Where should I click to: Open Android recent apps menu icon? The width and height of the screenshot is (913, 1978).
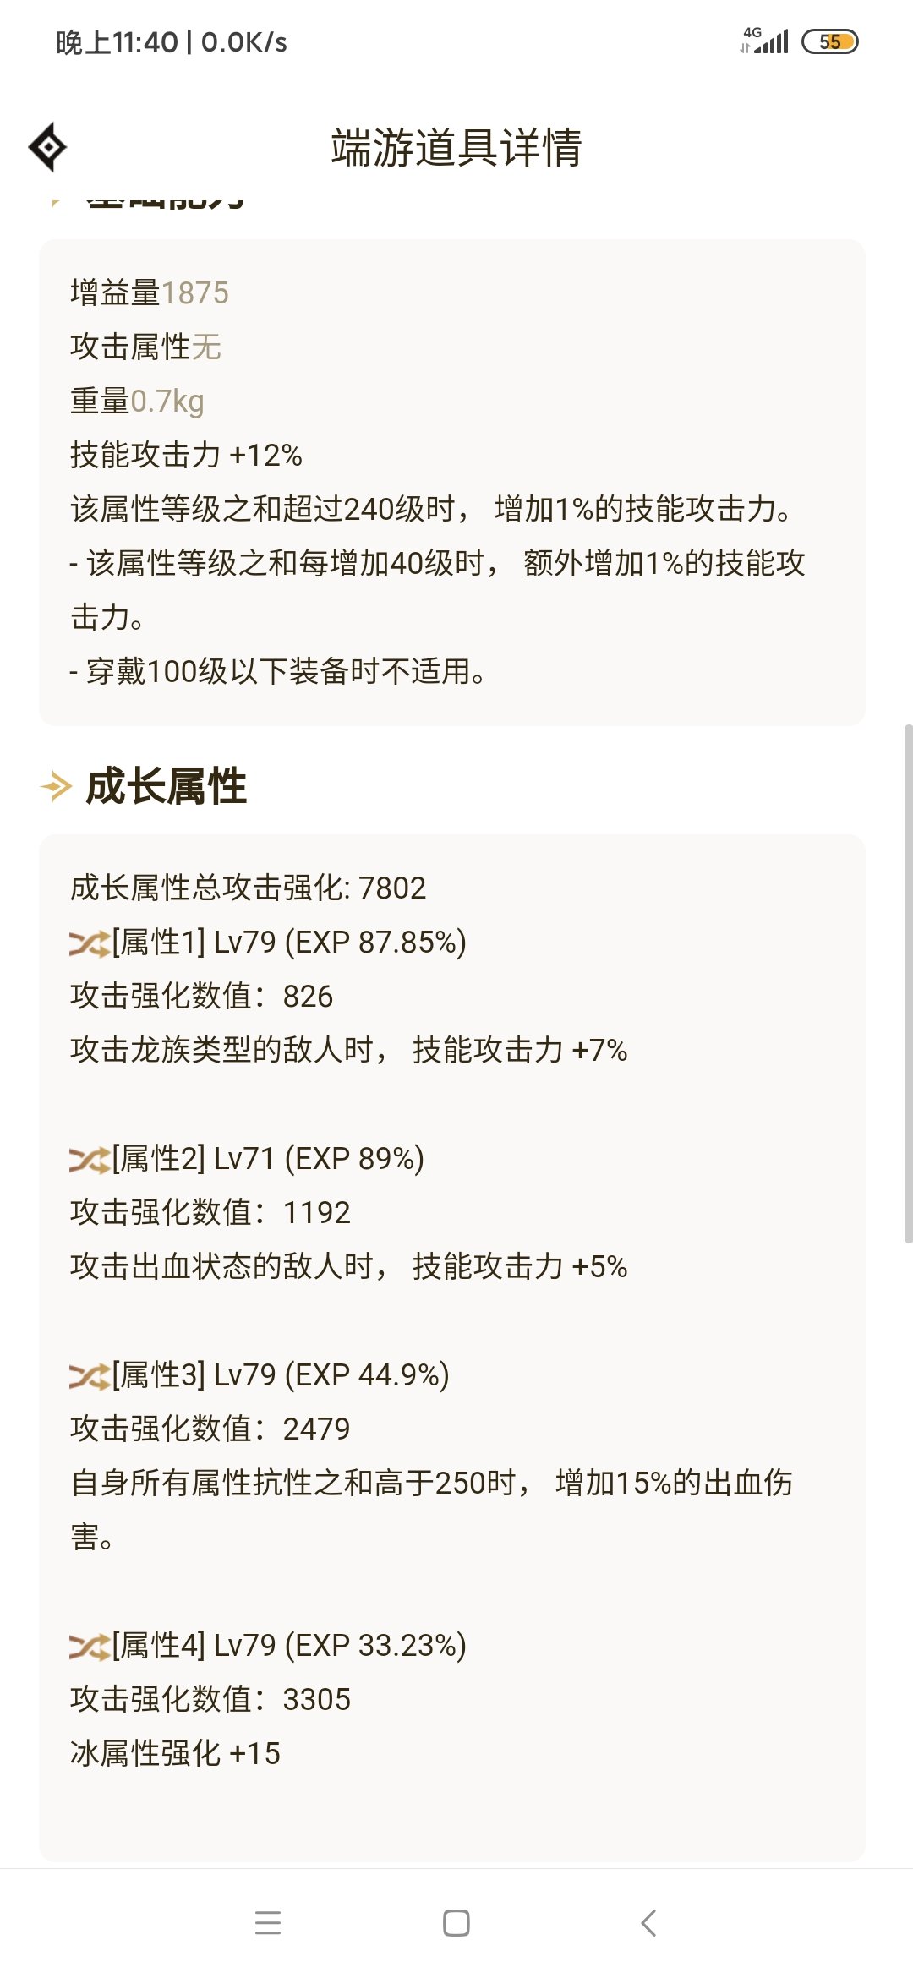click(x=268, y=1922)
